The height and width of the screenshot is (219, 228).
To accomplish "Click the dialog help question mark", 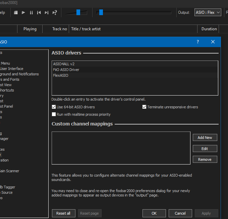I will [198, 42].
